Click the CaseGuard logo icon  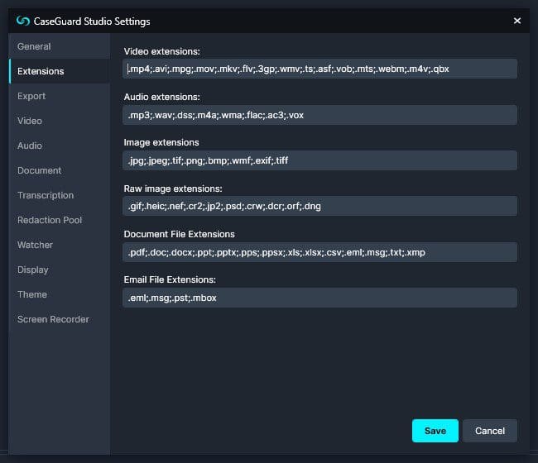click(23, 21)
